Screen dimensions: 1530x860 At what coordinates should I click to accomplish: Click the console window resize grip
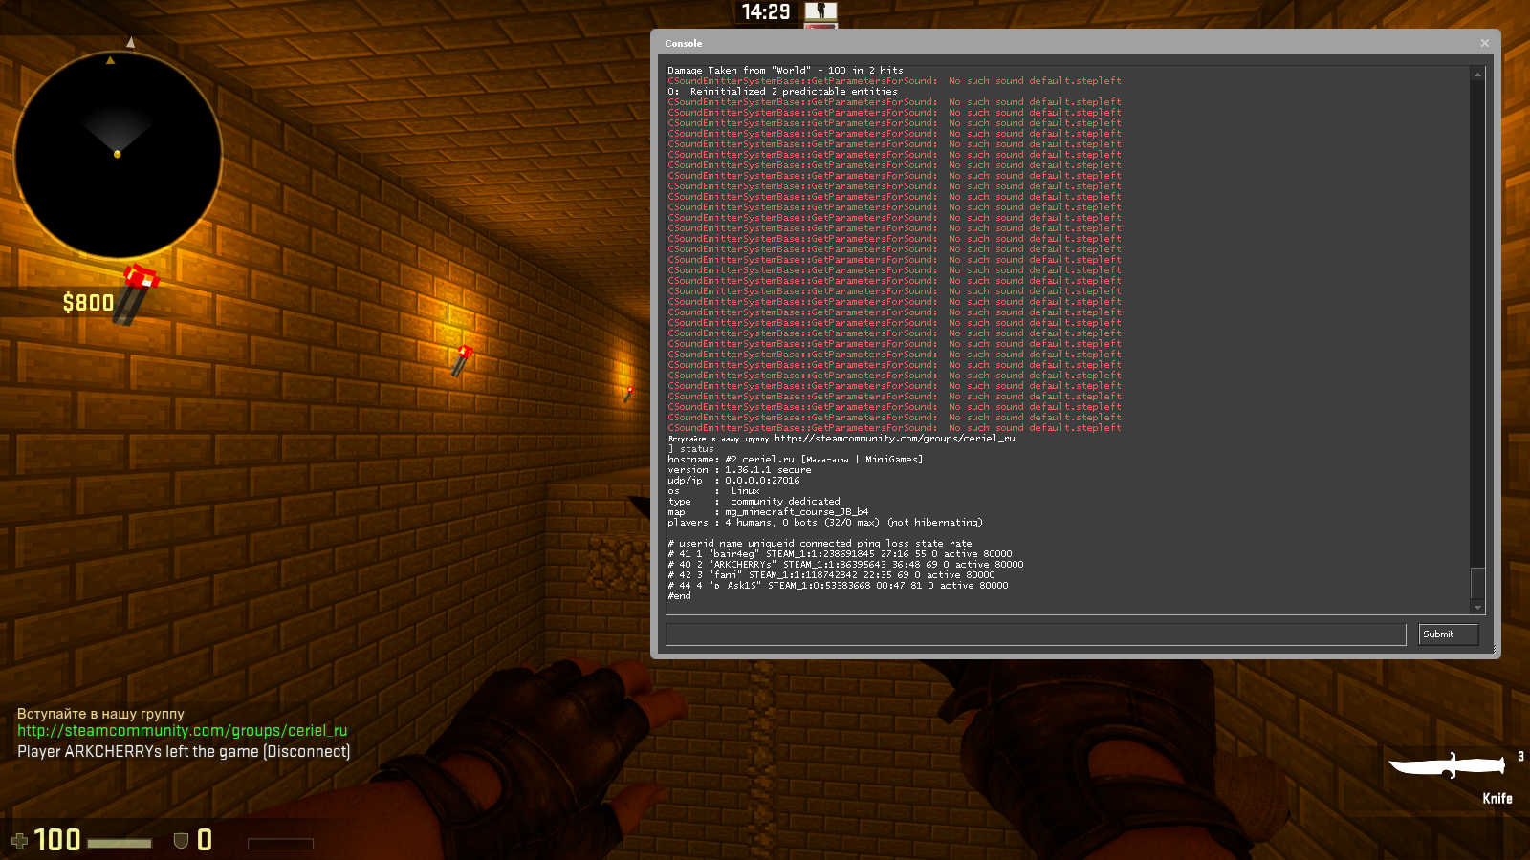pyautogui.click(x=1494, y=651)
